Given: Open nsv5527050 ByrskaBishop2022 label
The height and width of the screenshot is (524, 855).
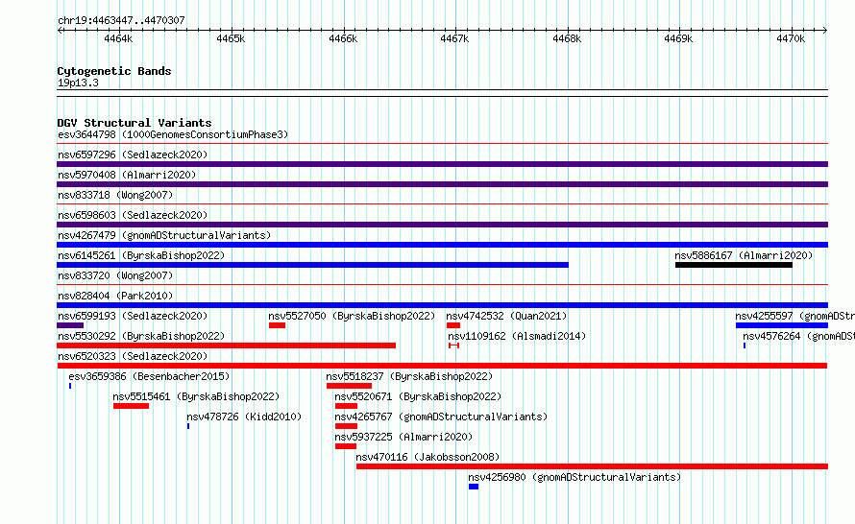Looking at the screenshot, I should [352, 316].
